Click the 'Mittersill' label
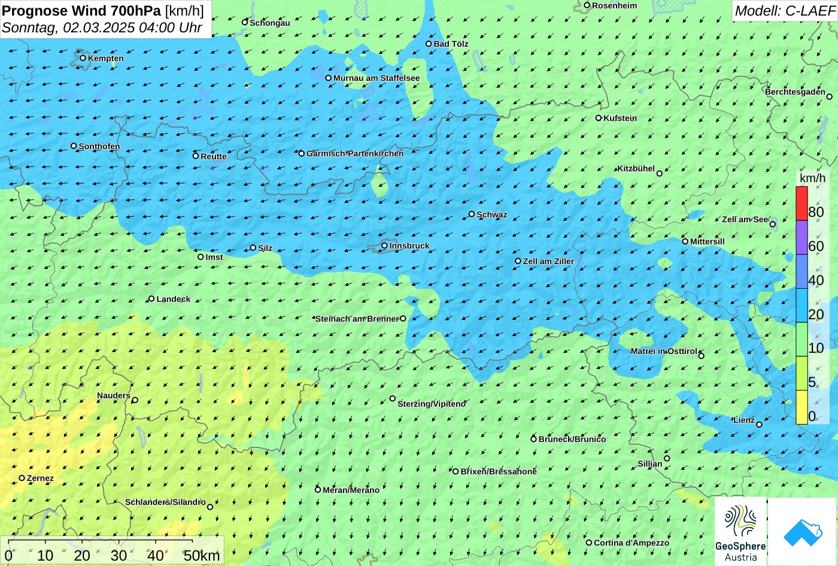Image resolution: width=838 pixels, height=566 pixels. point(708,241)
